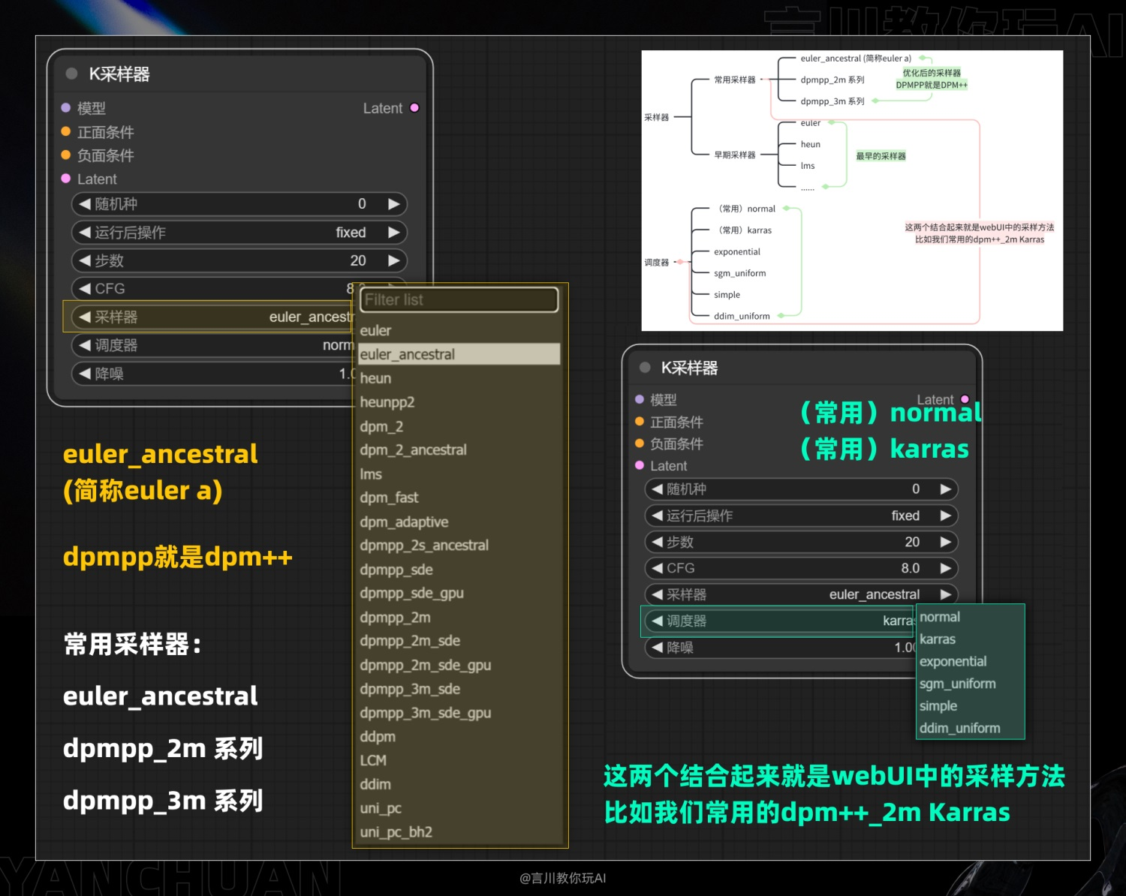Screen dimensions: 1126x896
Task: Cycle 运行后操作 forward with right arrow, right node
Action: coord(946,516)
